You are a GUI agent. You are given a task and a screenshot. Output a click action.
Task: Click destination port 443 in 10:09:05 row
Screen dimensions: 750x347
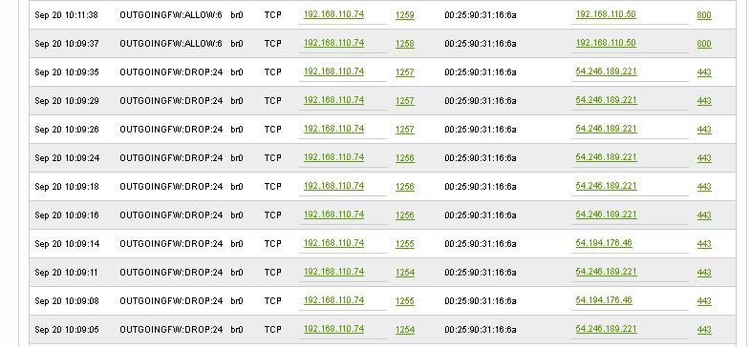[704, 330]
